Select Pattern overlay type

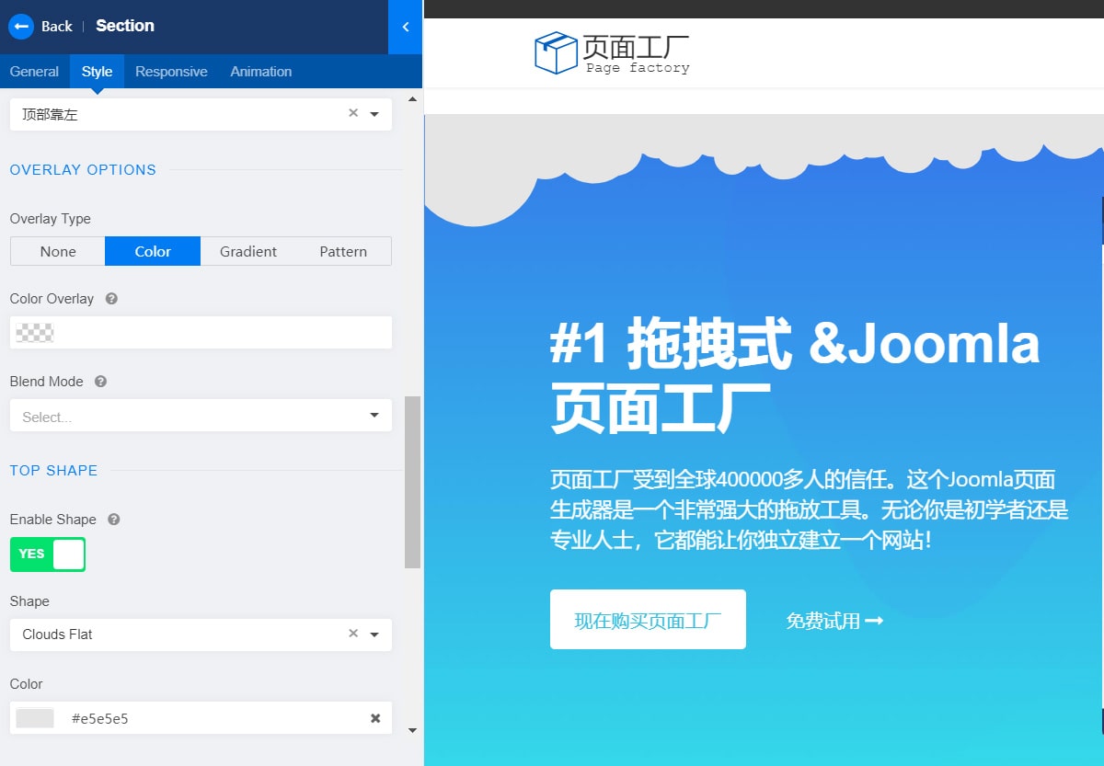pos(343,252)
